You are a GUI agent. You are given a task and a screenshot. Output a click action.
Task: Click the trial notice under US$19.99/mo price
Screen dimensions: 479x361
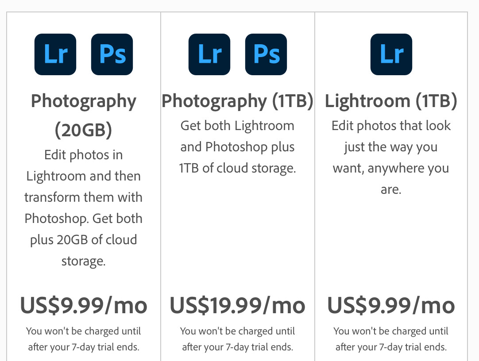coord(237,339)
